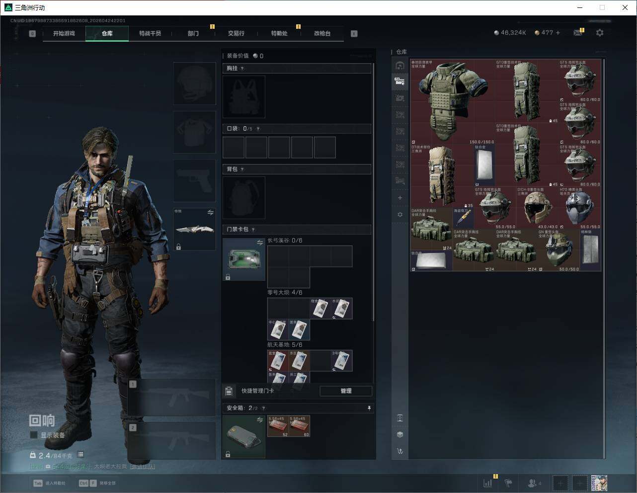Click the 背包 help question mark
Viewport: 637px width, 493px height.
click(242, 169)
